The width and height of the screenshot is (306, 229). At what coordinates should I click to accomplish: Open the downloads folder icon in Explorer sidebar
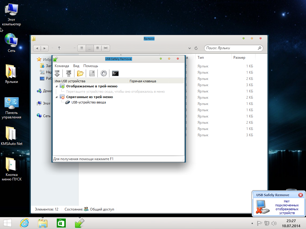coord(42,66)
